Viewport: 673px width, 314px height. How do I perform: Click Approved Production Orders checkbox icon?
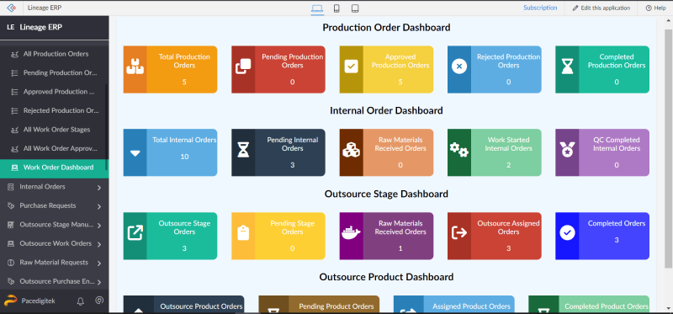[351, 67]
